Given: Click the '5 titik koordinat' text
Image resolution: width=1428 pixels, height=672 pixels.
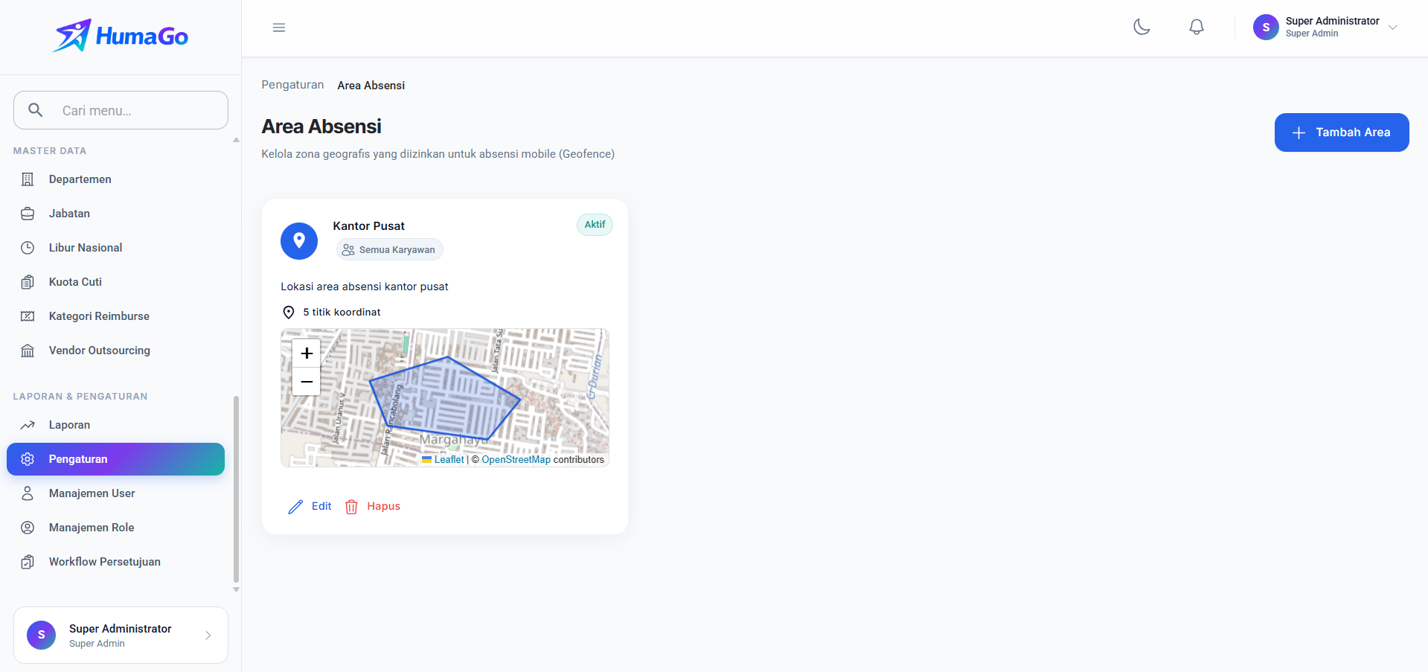Looking at the screenshot, I should tap(342, 313).
